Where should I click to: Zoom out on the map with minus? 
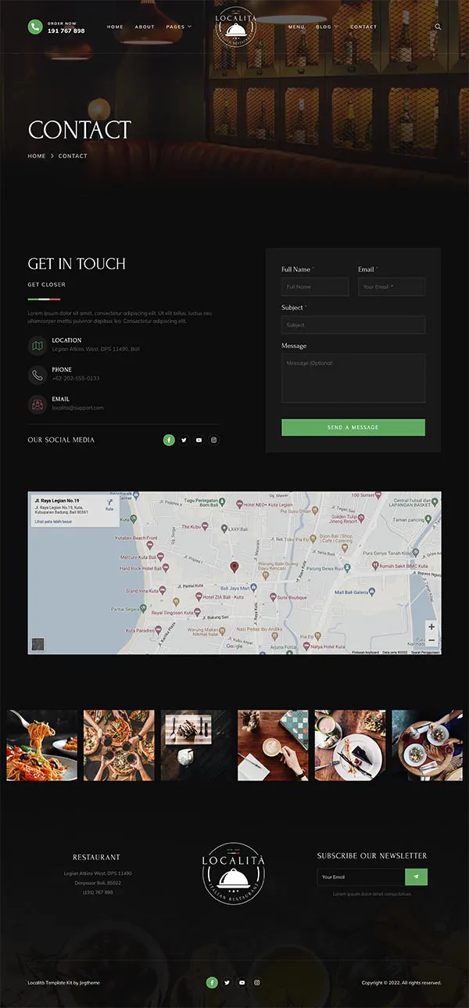[431, 640]
